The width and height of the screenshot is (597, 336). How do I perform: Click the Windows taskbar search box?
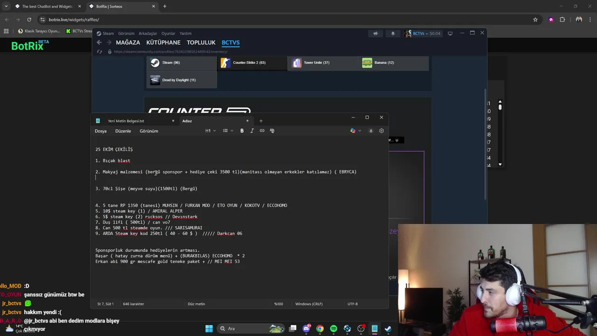pyautogui.click(x=251, y=329)
